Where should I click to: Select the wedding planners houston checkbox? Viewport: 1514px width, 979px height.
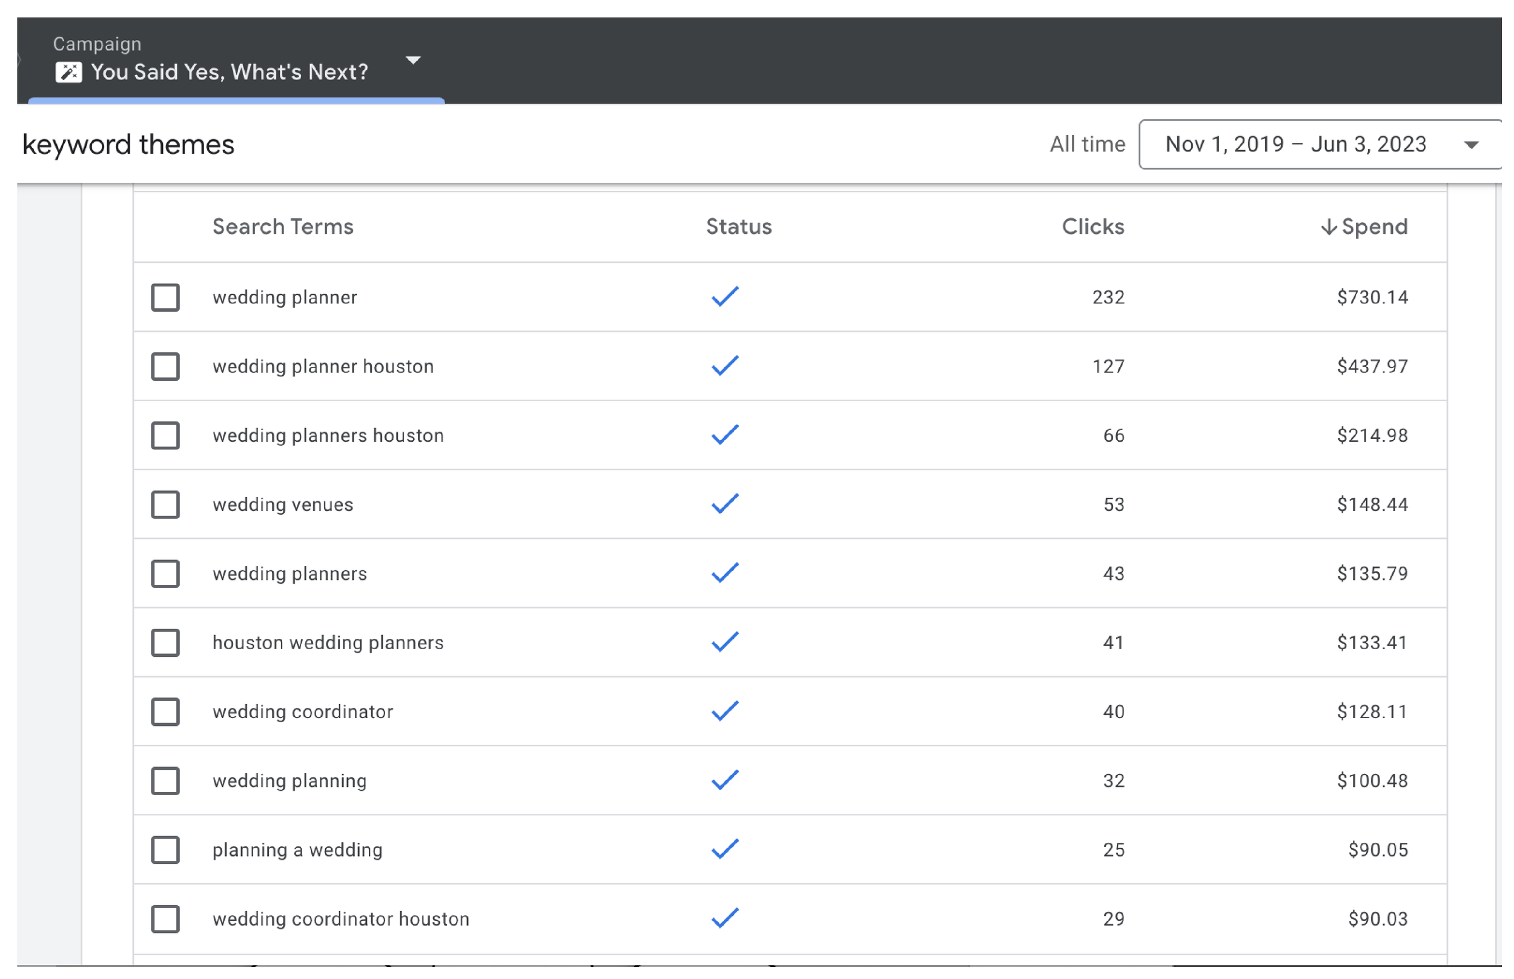165,436
